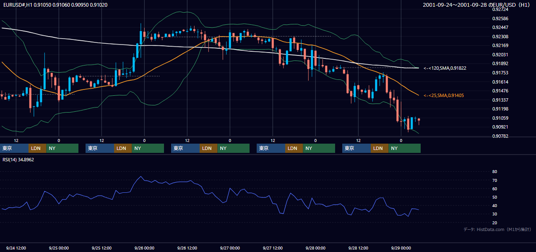Click the 9/29 00:00 time axis label
Screen dimensions: 536x252
coord(401,248)
